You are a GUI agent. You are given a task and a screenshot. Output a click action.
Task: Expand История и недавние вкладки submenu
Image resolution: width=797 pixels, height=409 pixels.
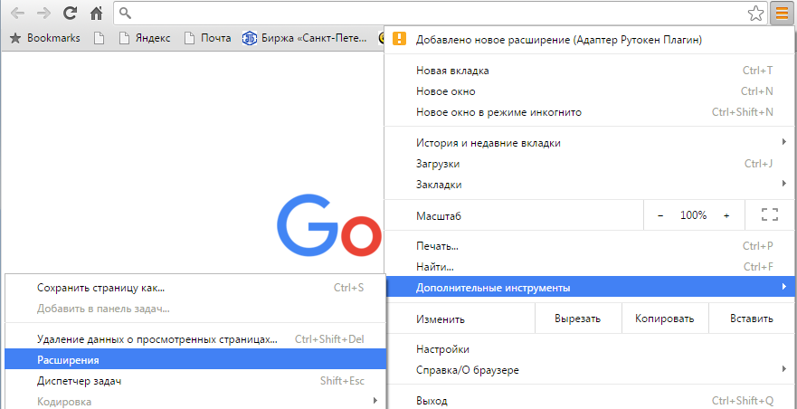pos(590,143)
